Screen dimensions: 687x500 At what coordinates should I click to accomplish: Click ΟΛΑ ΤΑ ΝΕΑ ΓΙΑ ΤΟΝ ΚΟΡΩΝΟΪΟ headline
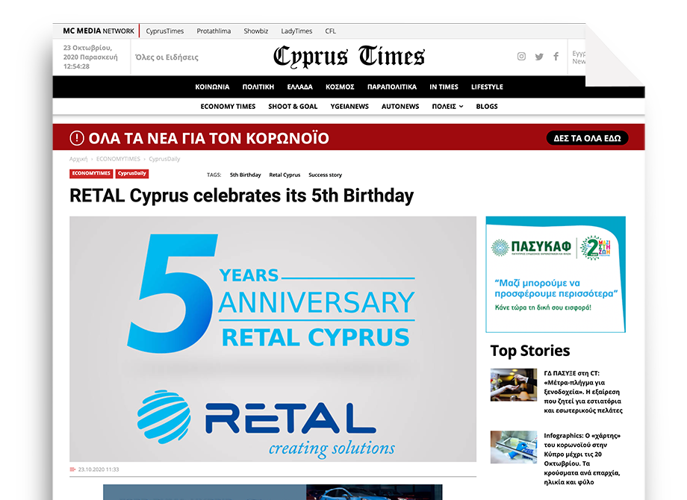point(208,138)
